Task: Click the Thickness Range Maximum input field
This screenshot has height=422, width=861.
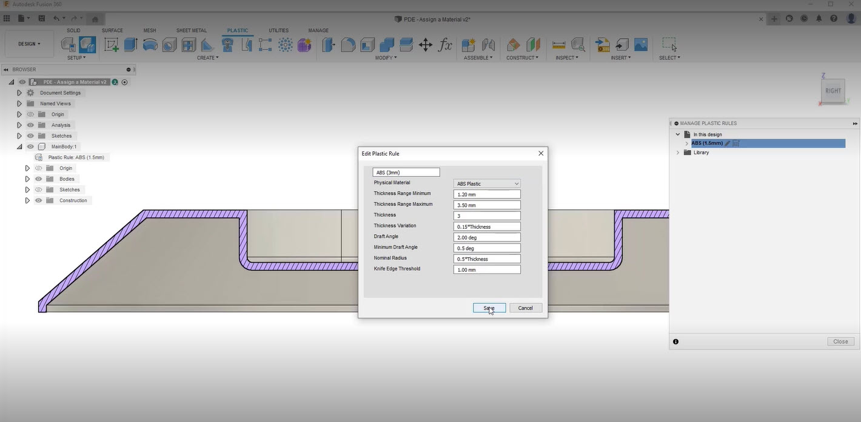Action: (x=487, y=205)
